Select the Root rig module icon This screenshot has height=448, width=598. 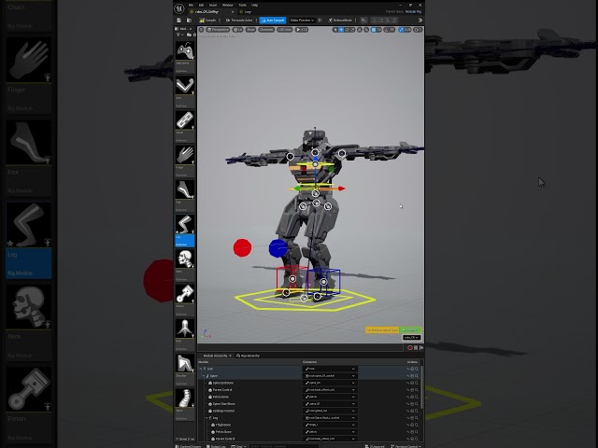[x=185, y=329]
